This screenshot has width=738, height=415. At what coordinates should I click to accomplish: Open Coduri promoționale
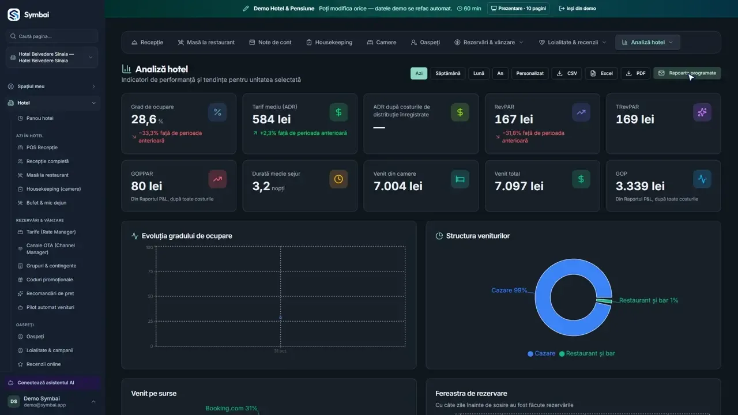pyautogui.click(x=50, y=280)
